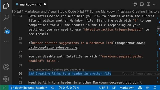Click the breadcrumb symbol icon before '## Editing Markdown'
The image size is (160, 90).
click(82, 11)
